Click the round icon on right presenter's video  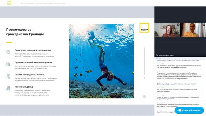point(204,24)
